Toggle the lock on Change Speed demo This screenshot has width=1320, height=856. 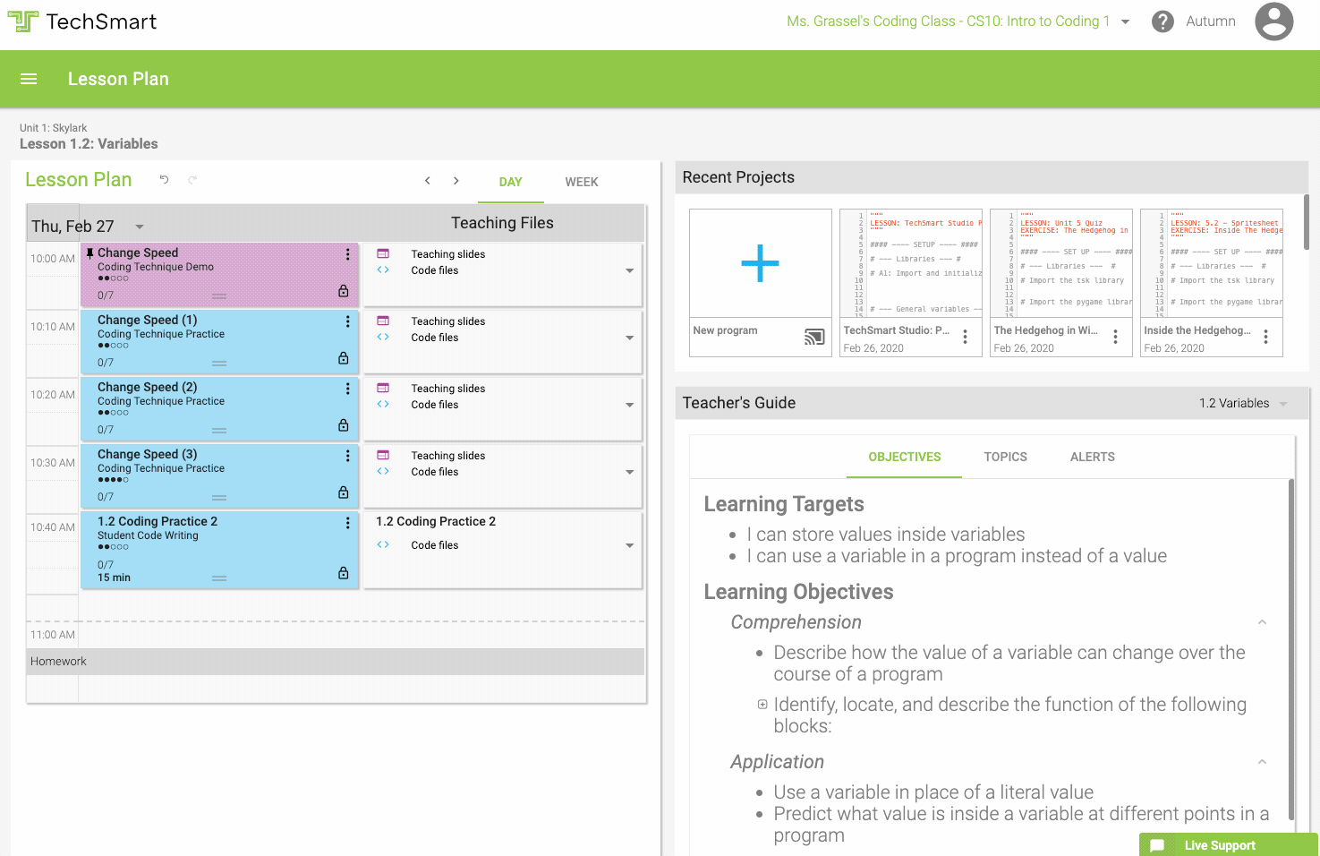pos(343,291)
